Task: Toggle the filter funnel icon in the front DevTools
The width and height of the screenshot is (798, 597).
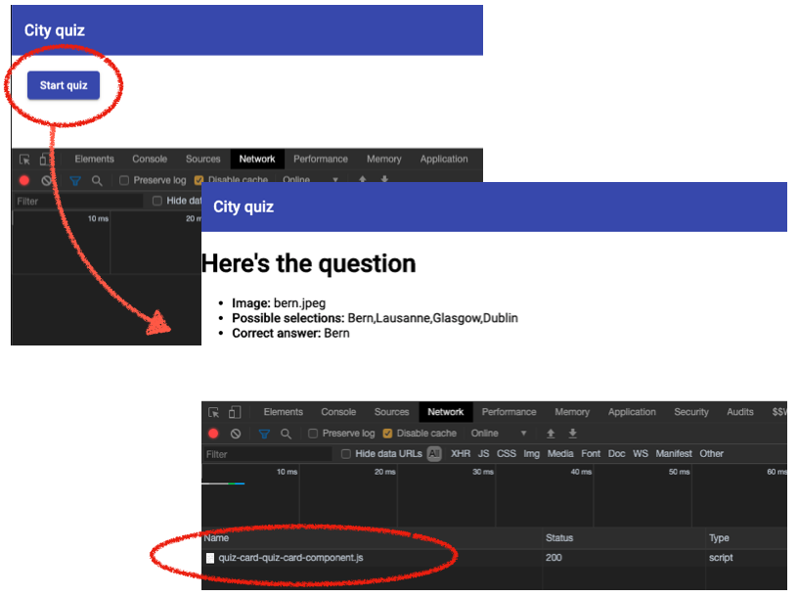Action: coord(264,434)
